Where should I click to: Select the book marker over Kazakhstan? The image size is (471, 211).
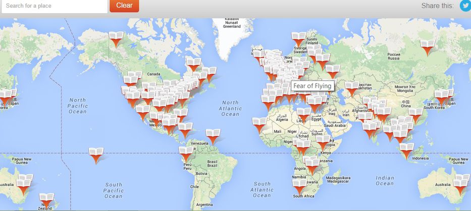[352, 89]
